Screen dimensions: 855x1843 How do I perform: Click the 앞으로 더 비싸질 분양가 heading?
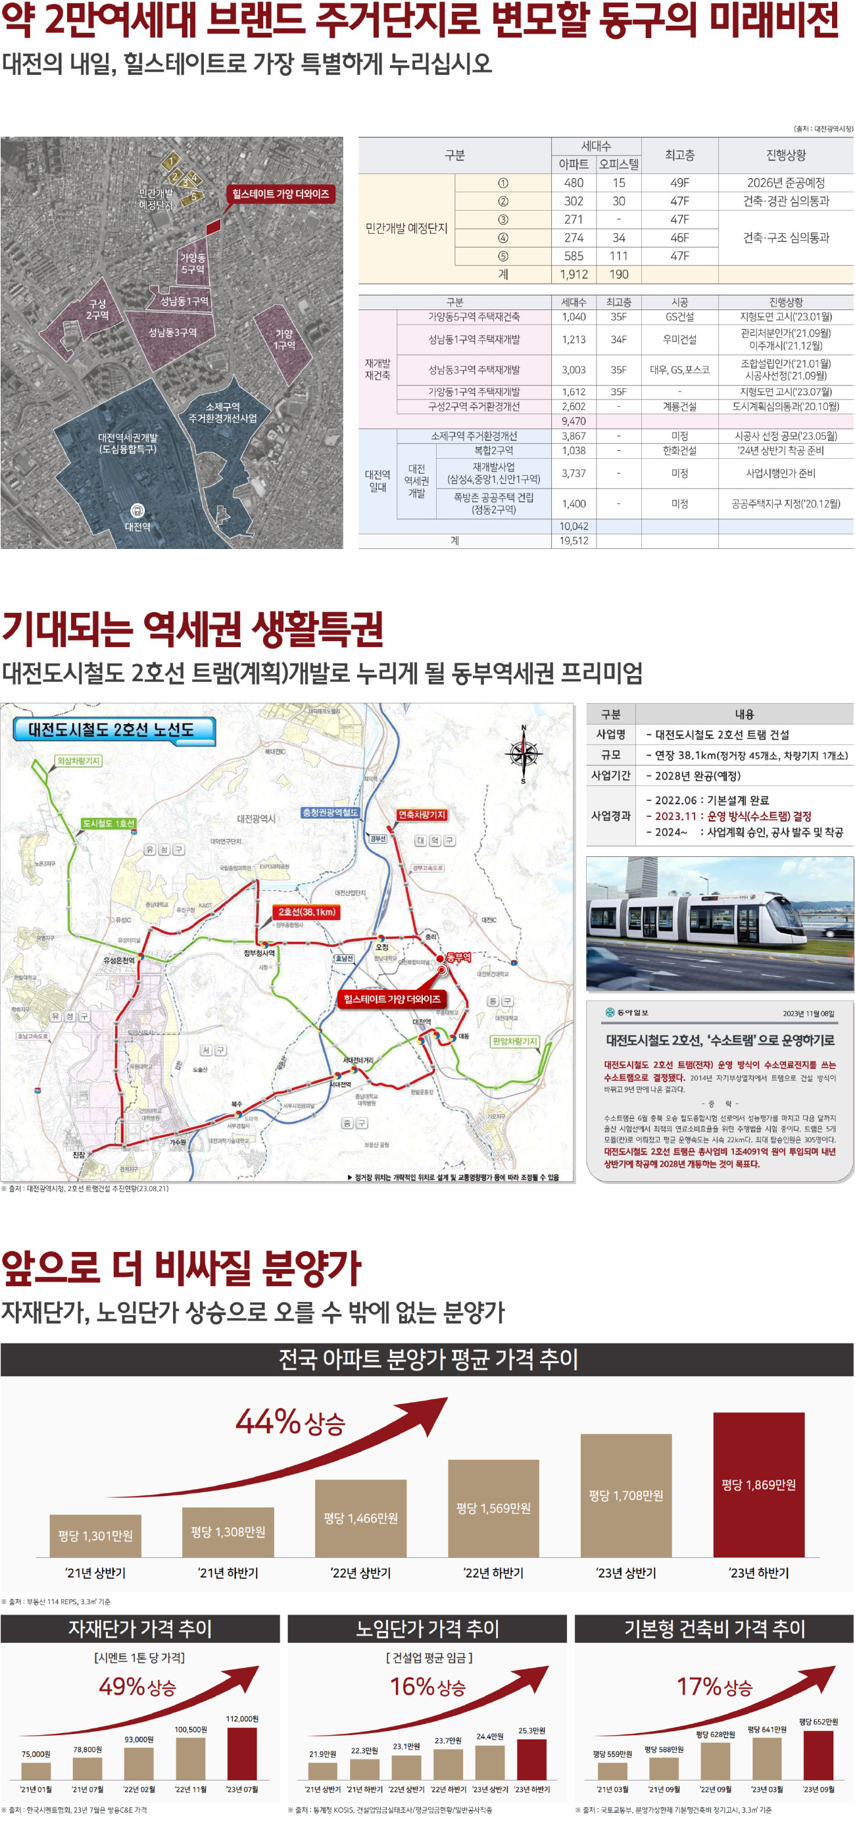(182, 1268)
